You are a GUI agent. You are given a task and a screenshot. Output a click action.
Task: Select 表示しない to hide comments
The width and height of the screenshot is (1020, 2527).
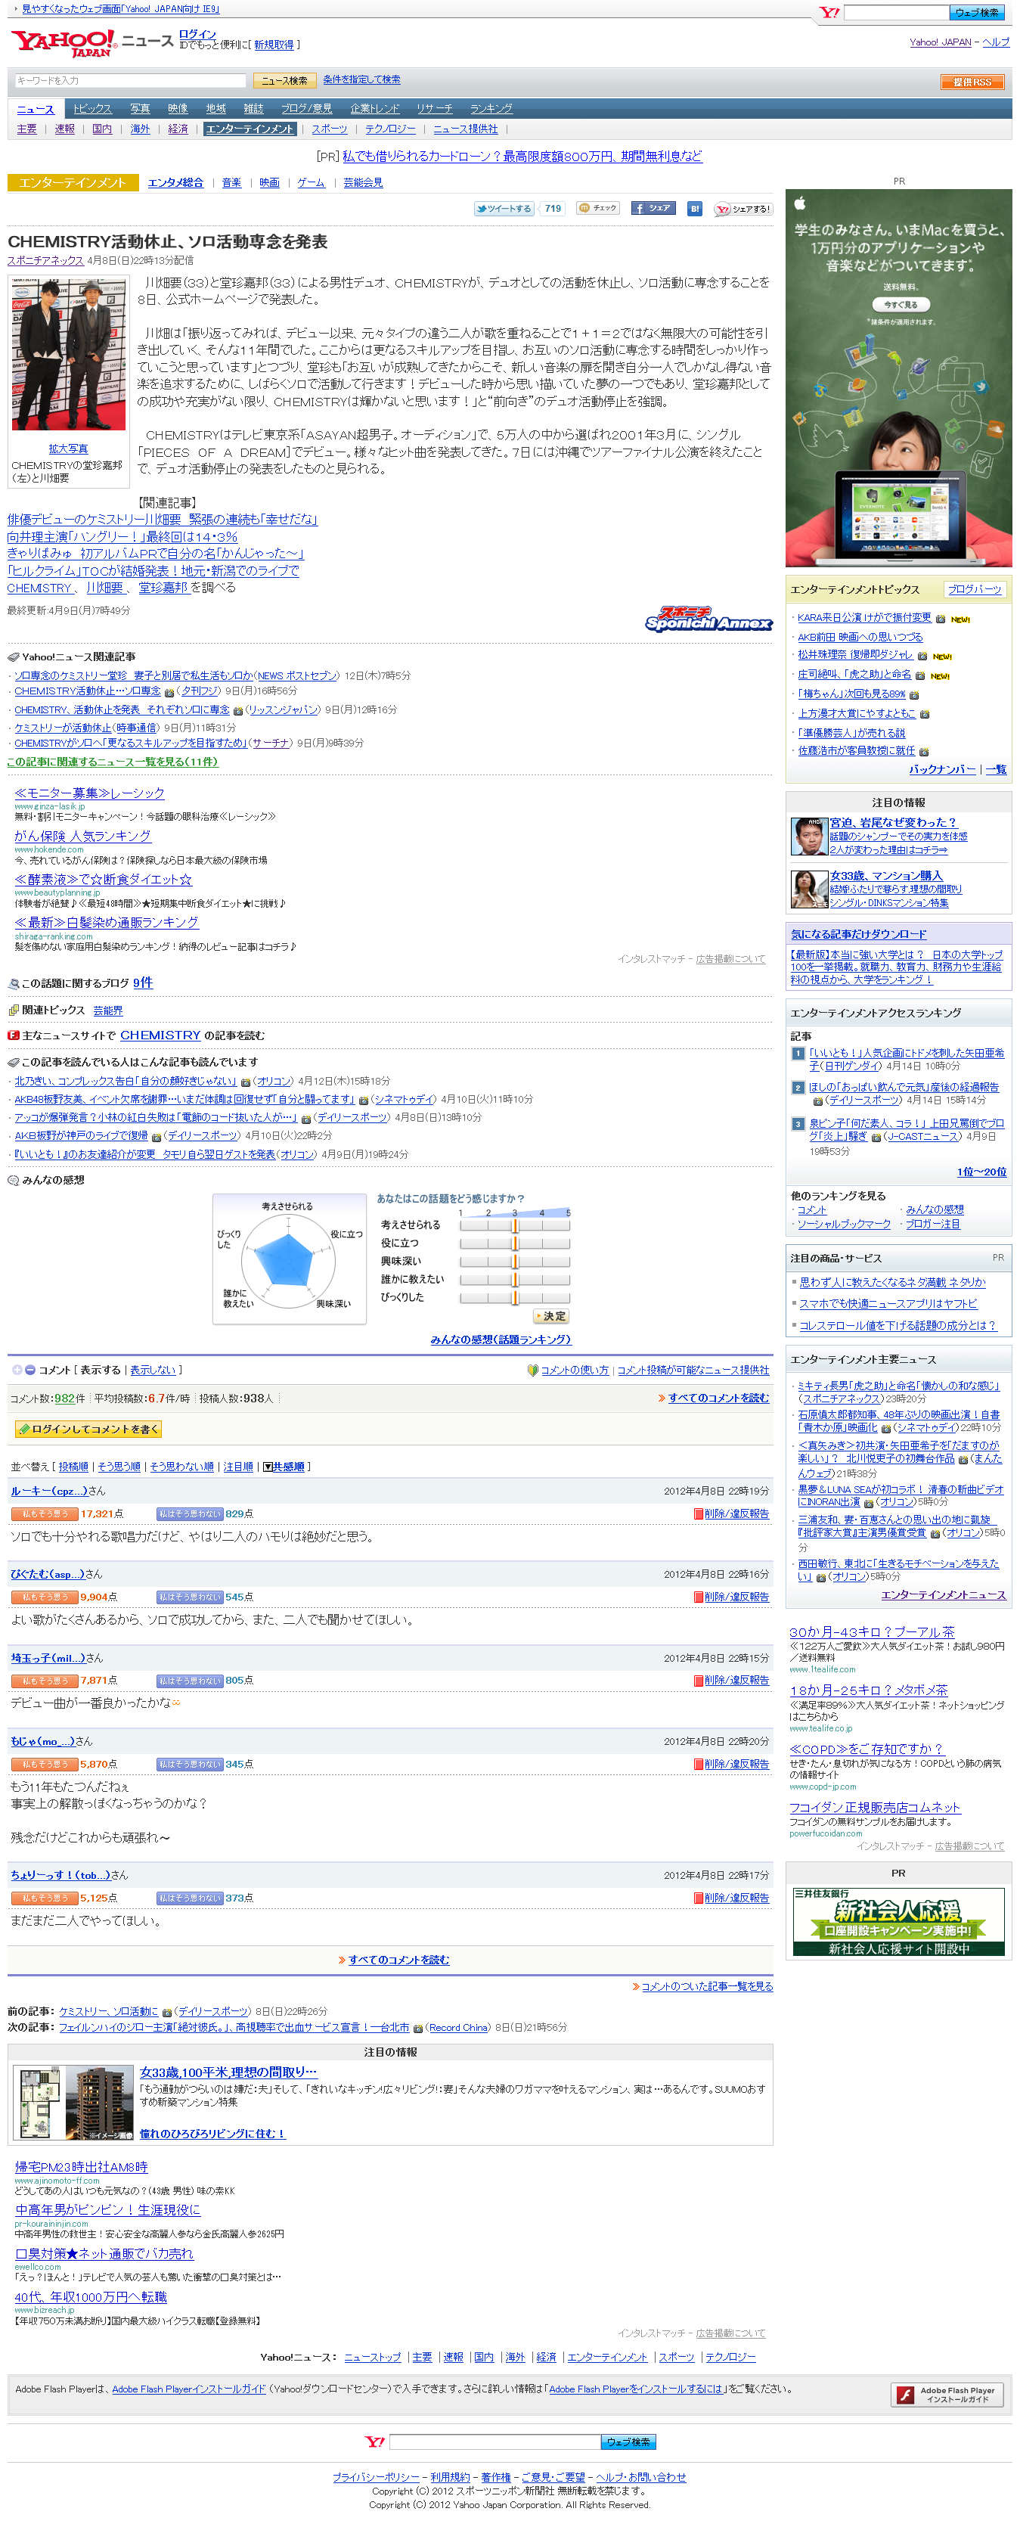(x=153, y=1371)
